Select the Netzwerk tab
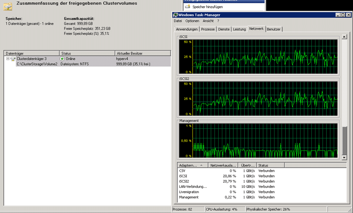The height and width of the screenshot is (213, 353). (x=256, y=29)
